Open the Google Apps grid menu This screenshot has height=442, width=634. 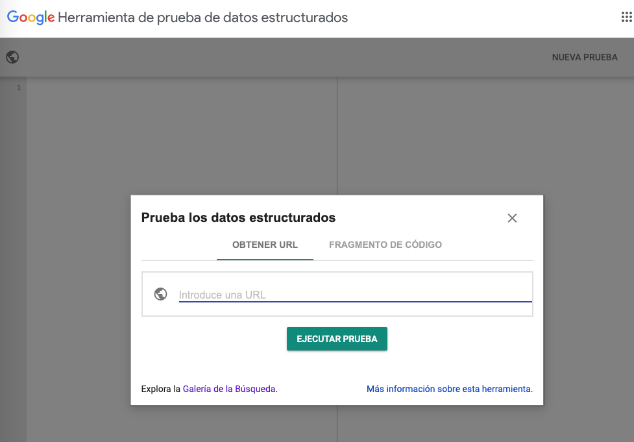pyautogui.click(x=626, y=18)
